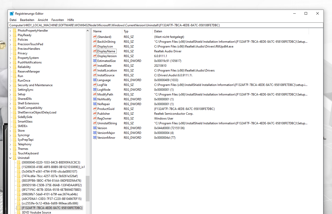Click the Uninstall folder icon
Screen dimensions: 332x214
click(14, 158)
